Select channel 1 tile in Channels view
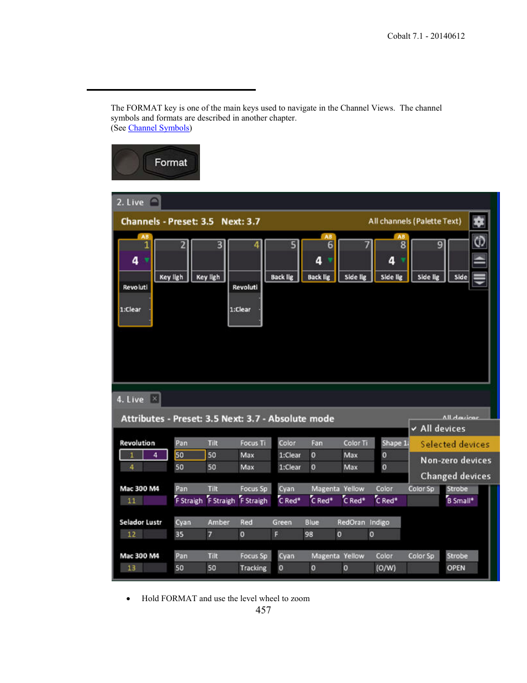Image resolution: width=527 pixels, height=683 pixels. coord(135,260)
